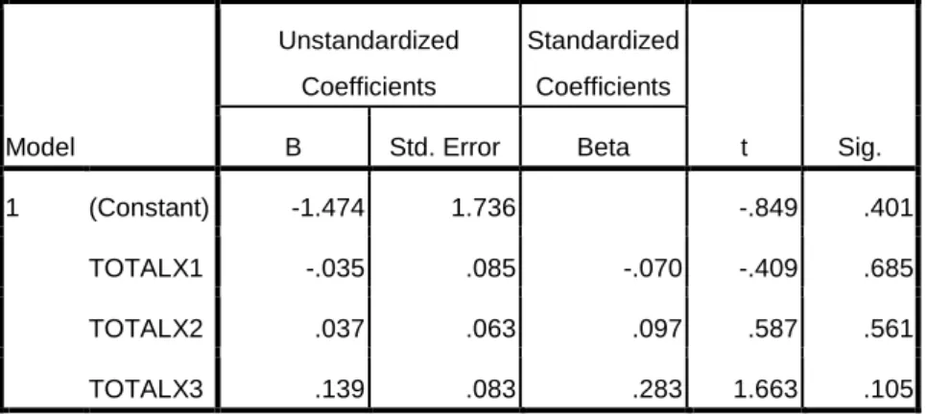Select the (Constant) row label
Image resolution: width=927 pixels, height=414 pixels.
click(149, 208)
